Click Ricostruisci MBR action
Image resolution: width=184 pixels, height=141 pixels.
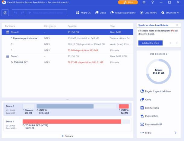(151, 124)
